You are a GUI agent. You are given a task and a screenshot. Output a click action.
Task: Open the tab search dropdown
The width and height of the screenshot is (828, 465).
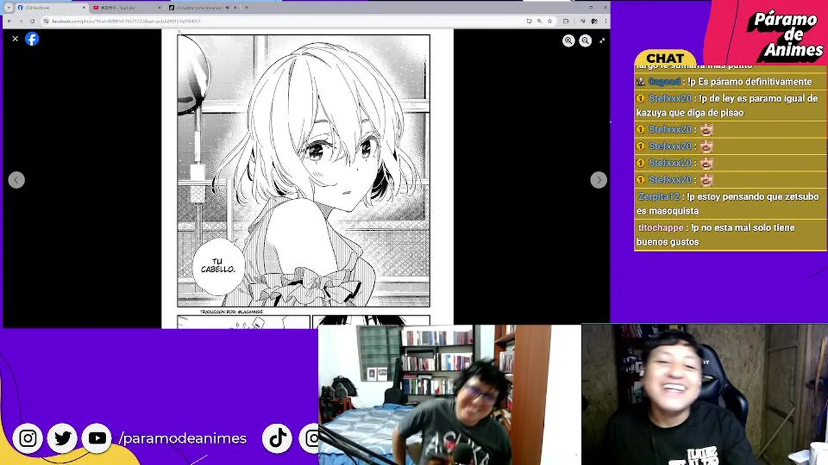[x=8, y=8]
